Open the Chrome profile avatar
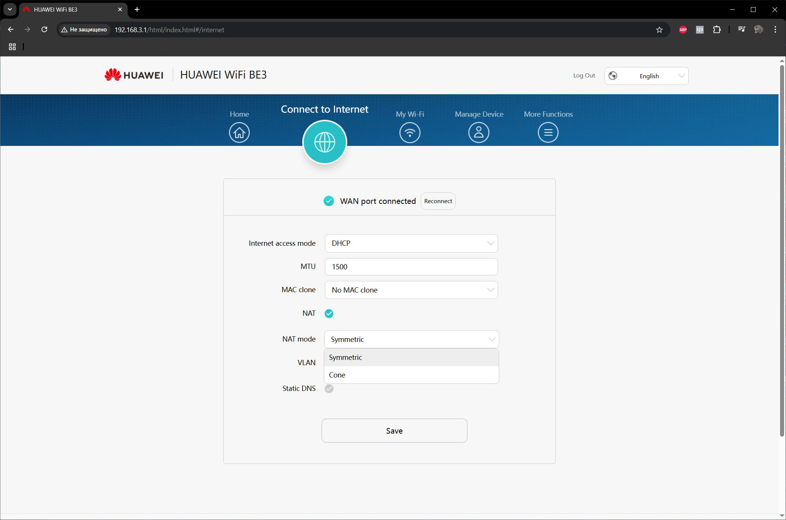The image size is (786, 520). pos(758,30)
